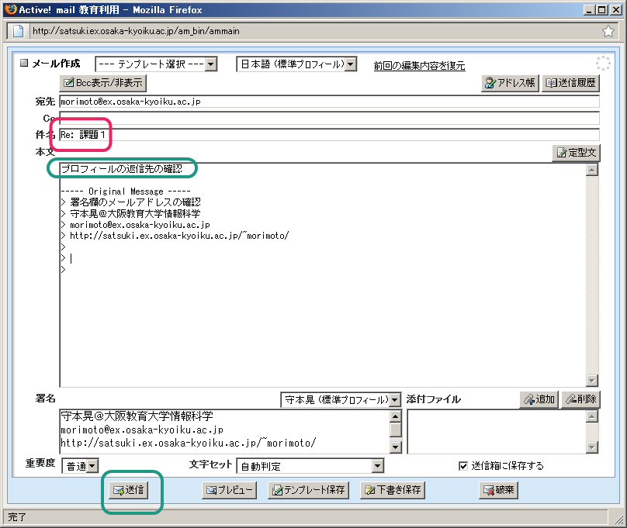This screenshot has width=627, height=528.
Task: Click 前回の編集内容を復元 link
Action: [x=419, y=65]
